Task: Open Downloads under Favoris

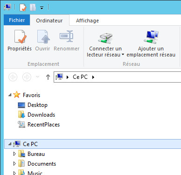Action: point(41,115)
